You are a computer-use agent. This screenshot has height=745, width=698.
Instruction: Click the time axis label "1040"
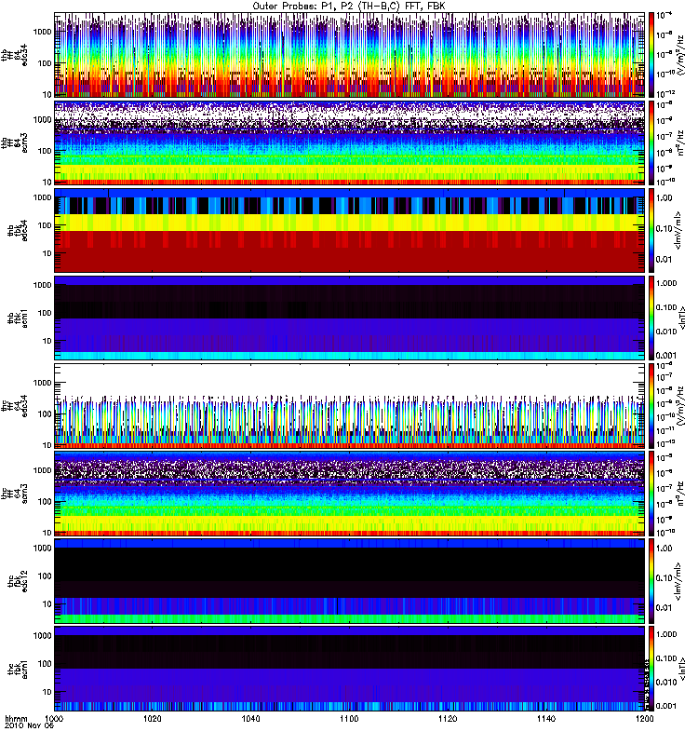click(x=250, y=718)
